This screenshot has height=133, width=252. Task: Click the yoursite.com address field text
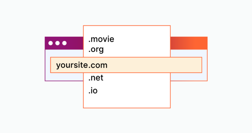pos(82,65)
